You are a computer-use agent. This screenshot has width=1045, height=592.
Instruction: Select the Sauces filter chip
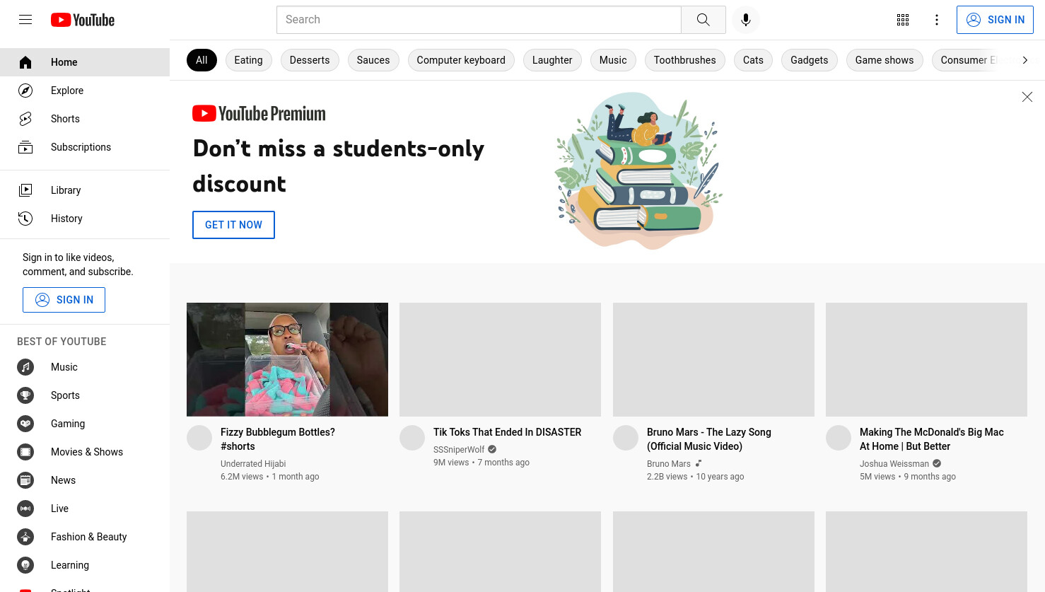[x=373, y=60]
